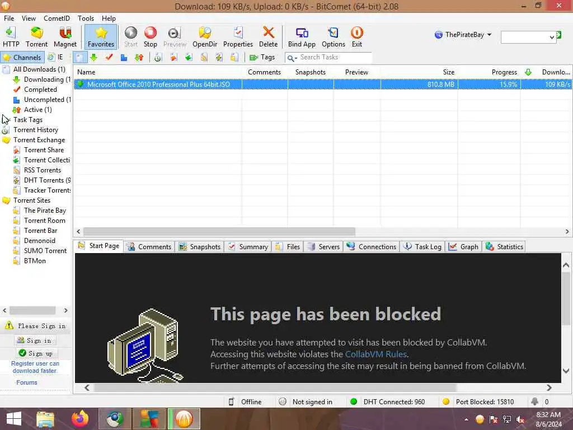The image size is (573, 430).
Task: Switch to the Statistics tab
Action: pyautogui.click(x=505, y=247)
